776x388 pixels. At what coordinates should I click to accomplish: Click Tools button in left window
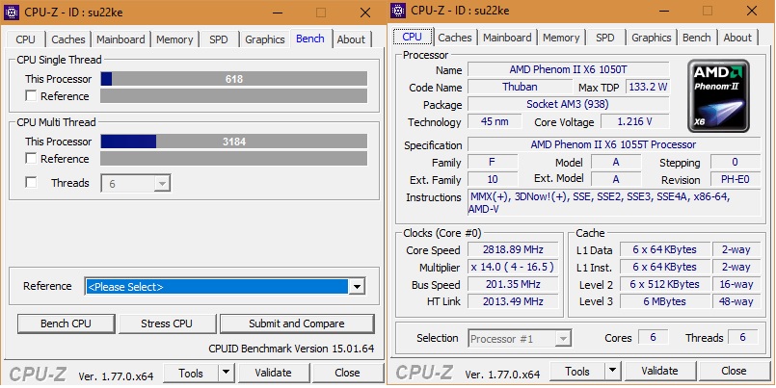191,374
